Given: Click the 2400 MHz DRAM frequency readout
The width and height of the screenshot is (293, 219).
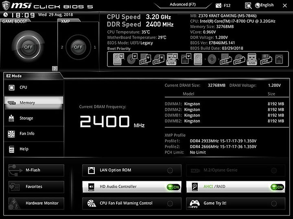Looking at the screenshot, I should (x=112, y=121).
